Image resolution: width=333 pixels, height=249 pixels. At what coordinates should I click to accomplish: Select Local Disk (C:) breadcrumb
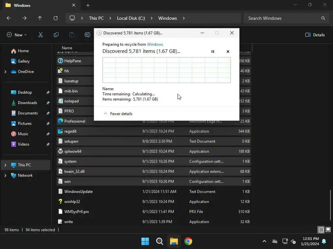(131, 18)
